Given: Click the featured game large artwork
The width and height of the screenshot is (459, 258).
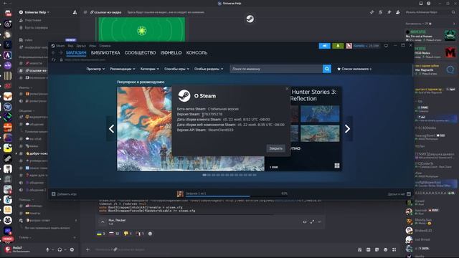Looking at the screenshot, I should 144,129.
